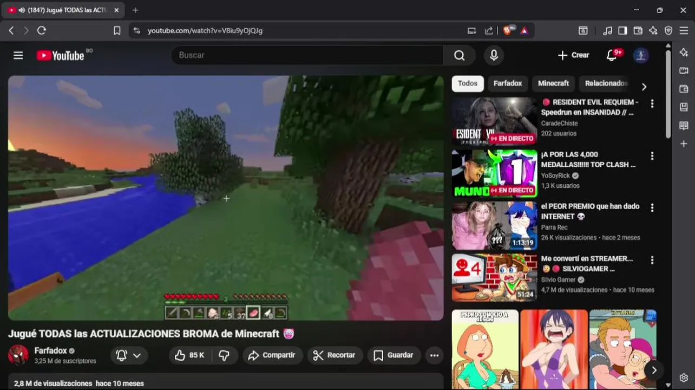This screenshot has height=390, width=695.
Task: Dislike the video with thumbs down
Action: coord(224,355)
